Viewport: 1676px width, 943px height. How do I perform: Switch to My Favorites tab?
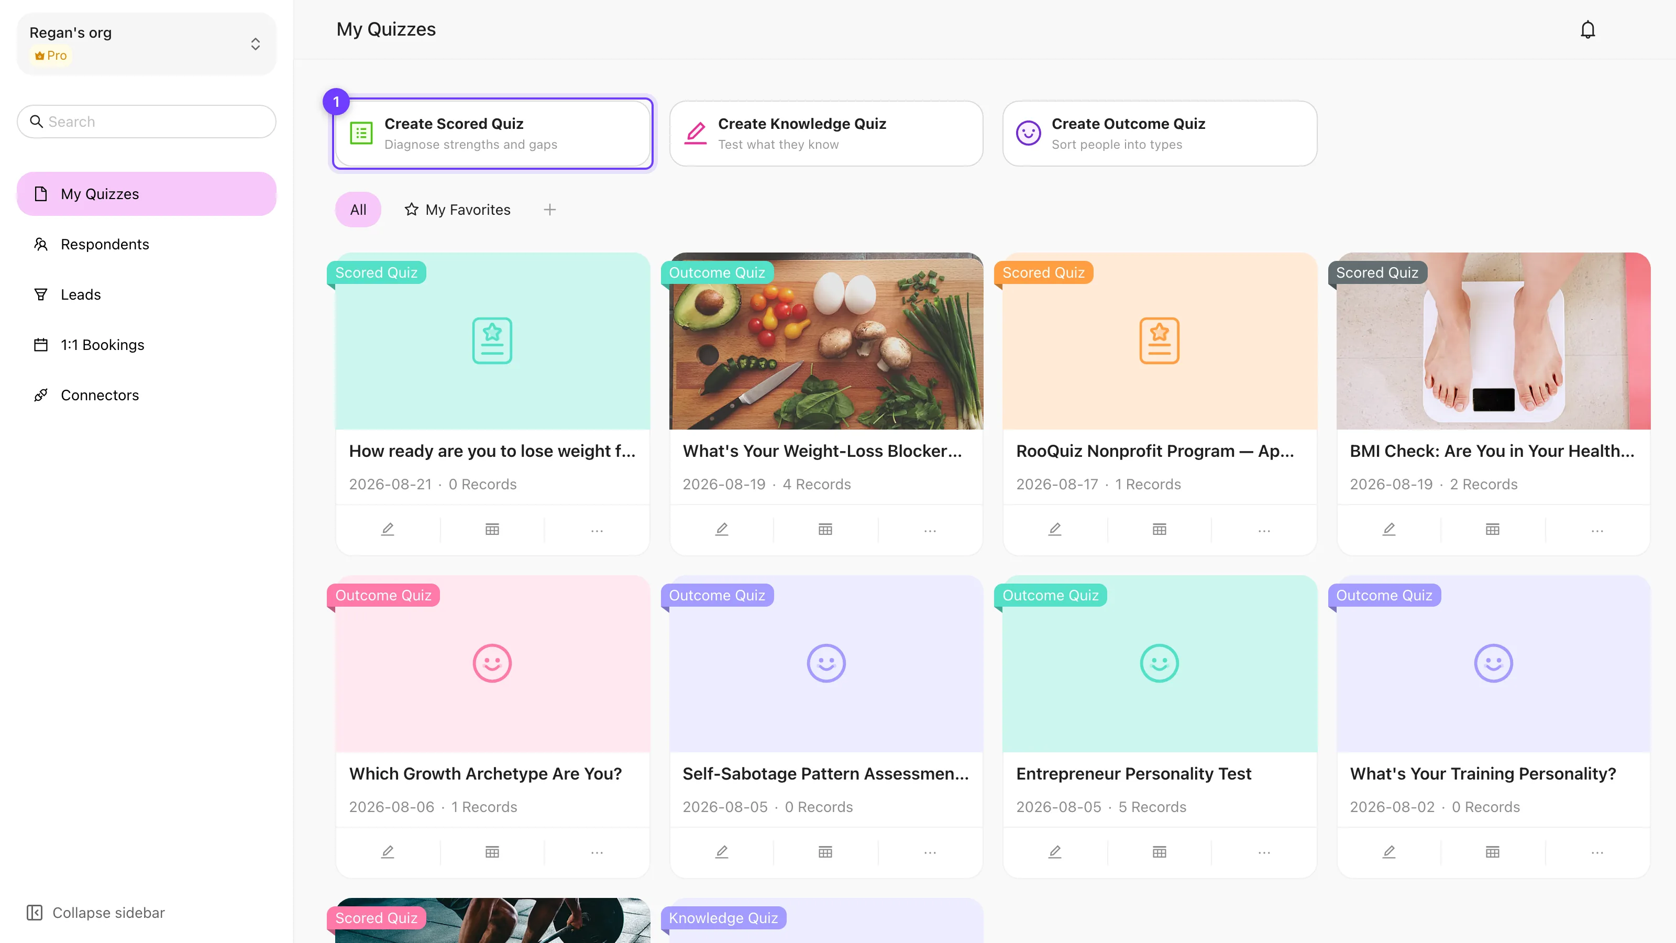point(457,210)
